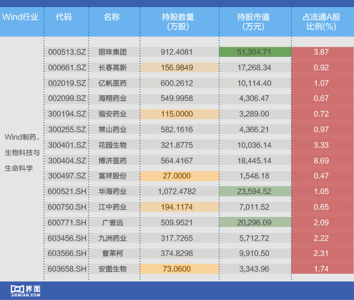Click the highlighted share count 115.0000
The image size is (354, 300).
coord(179,114)
